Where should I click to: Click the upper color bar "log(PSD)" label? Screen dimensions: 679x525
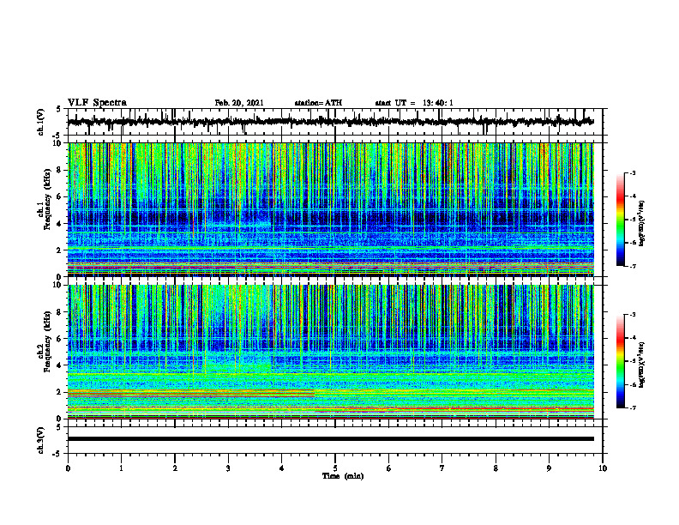point(642,224)
